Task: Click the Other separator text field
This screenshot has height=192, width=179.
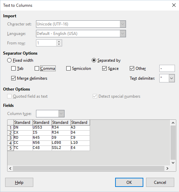Action: (x=167, y=68)
